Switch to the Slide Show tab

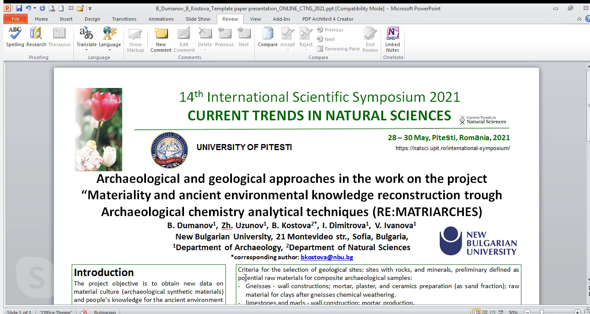198,19
